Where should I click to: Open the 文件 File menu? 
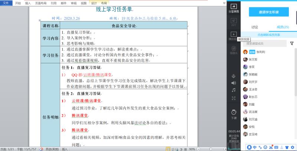tap(7, 3)
